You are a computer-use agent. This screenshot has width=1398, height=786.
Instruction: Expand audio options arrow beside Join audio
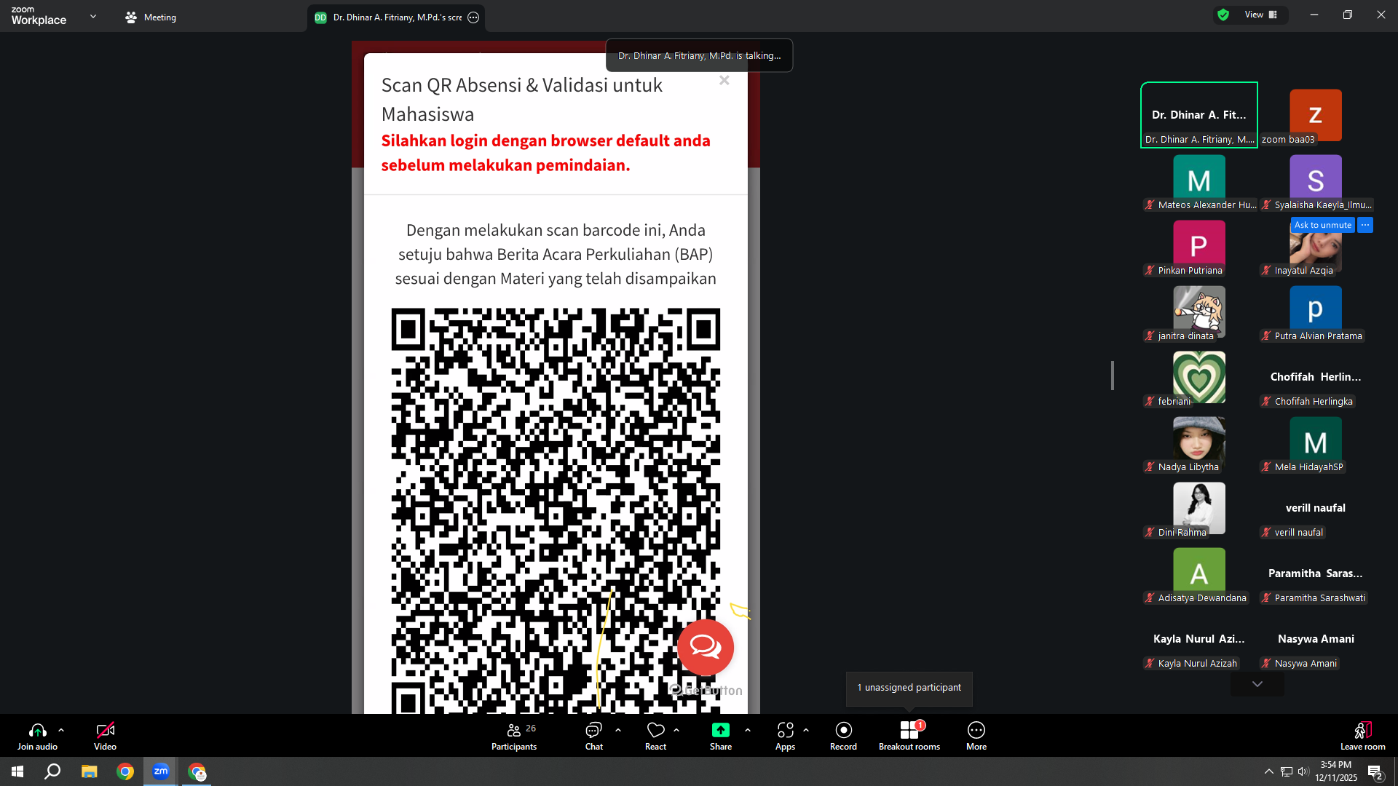click(x=61, y=730)
